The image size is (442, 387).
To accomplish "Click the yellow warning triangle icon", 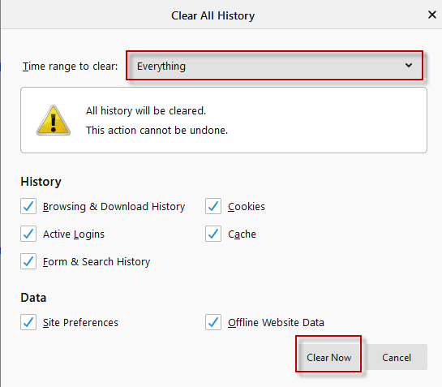I will [x=54, y=120].
